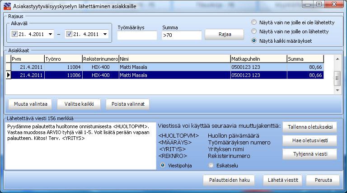The width and height of the screenshot is (347, 193).
Task: Click the customer list scroll down arrow
Action: 338,90
